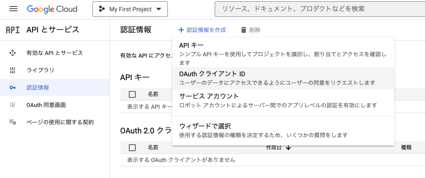This screenshot has width=425, height=178.
Task: Click the 有効な API とサービス icon
Action: pos(13,53)
